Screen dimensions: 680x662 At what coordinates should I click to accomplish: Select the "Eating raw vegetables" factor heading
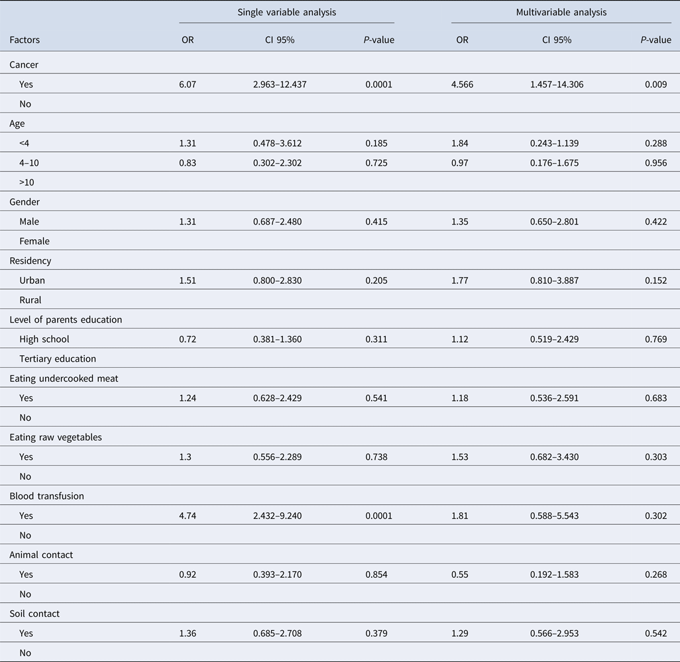click(56, 437)
